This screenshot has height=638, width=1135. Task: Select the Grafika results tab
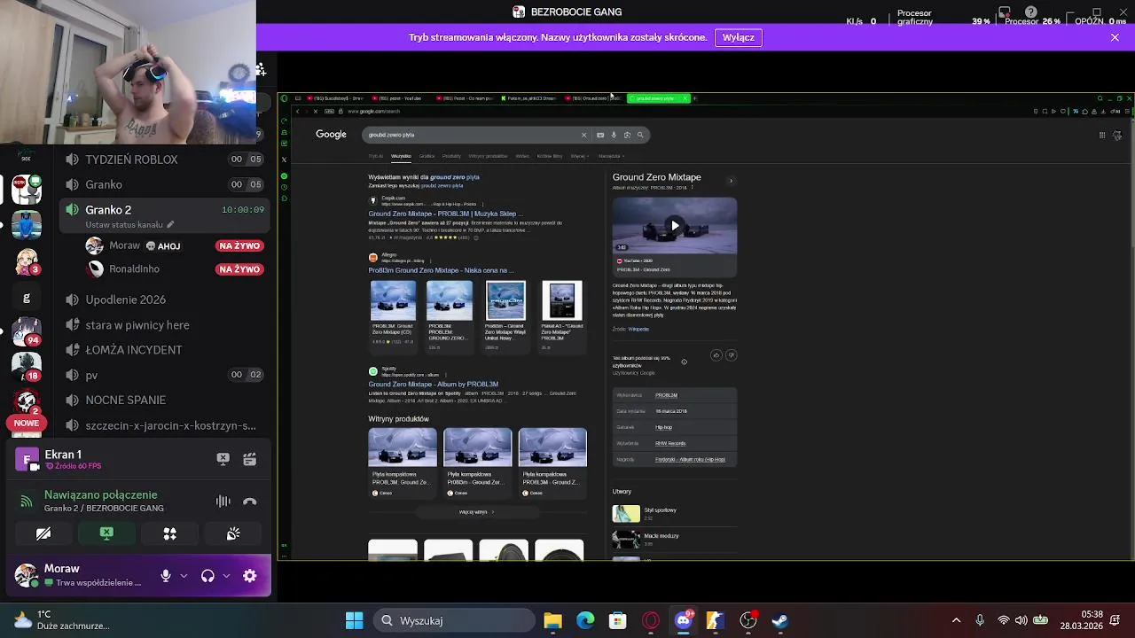point(427,156)
